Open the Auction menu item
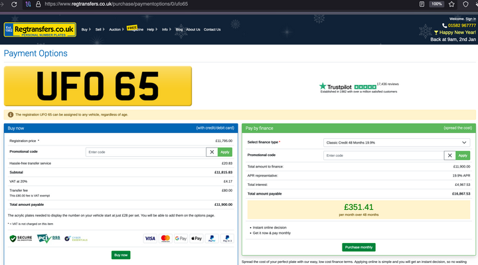 point(116,30)
